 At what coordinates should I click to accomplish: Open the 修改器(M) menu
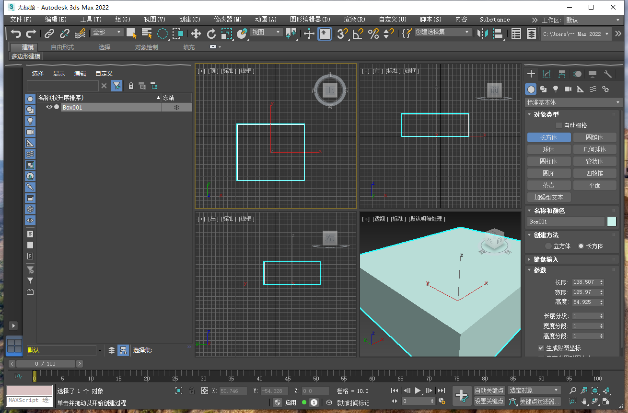click(x=228, y=20)
